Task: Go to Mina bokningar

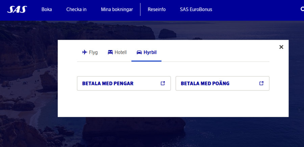Action: (x=117, y=9)
